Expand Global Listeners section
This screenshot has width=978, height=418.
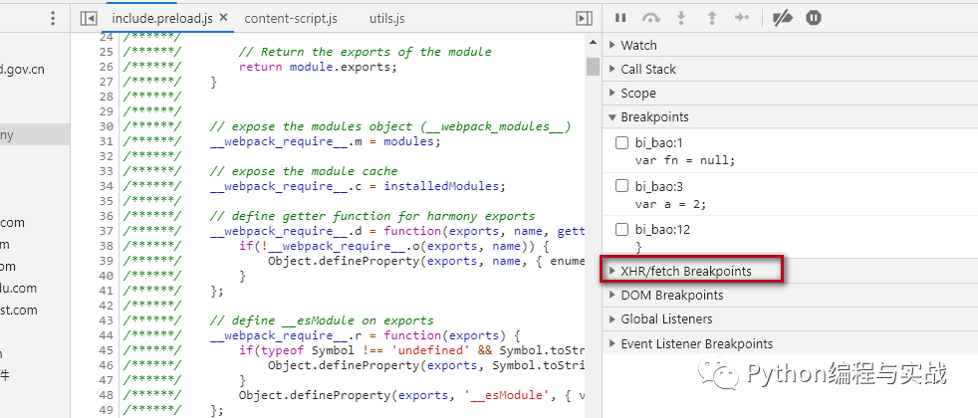coord(790,318)
